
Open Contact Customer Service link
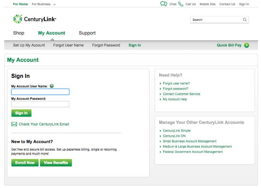coord(181,94)
